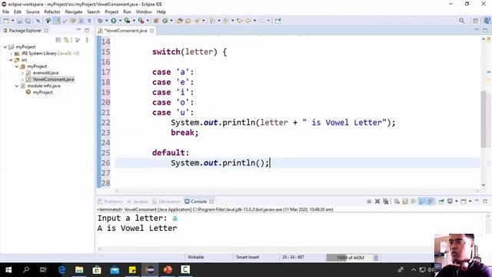Minimize the Package Explorer view

78,30
